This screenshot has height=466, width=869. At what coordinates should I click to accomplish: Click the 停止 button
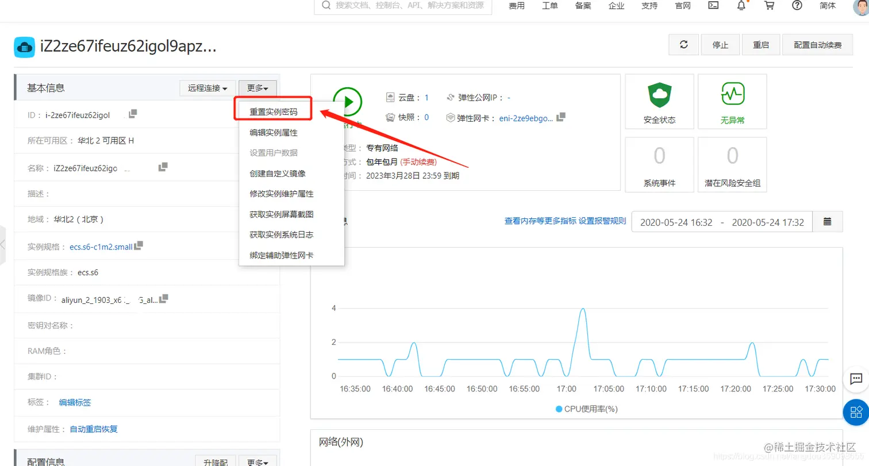tap(720, 44)
